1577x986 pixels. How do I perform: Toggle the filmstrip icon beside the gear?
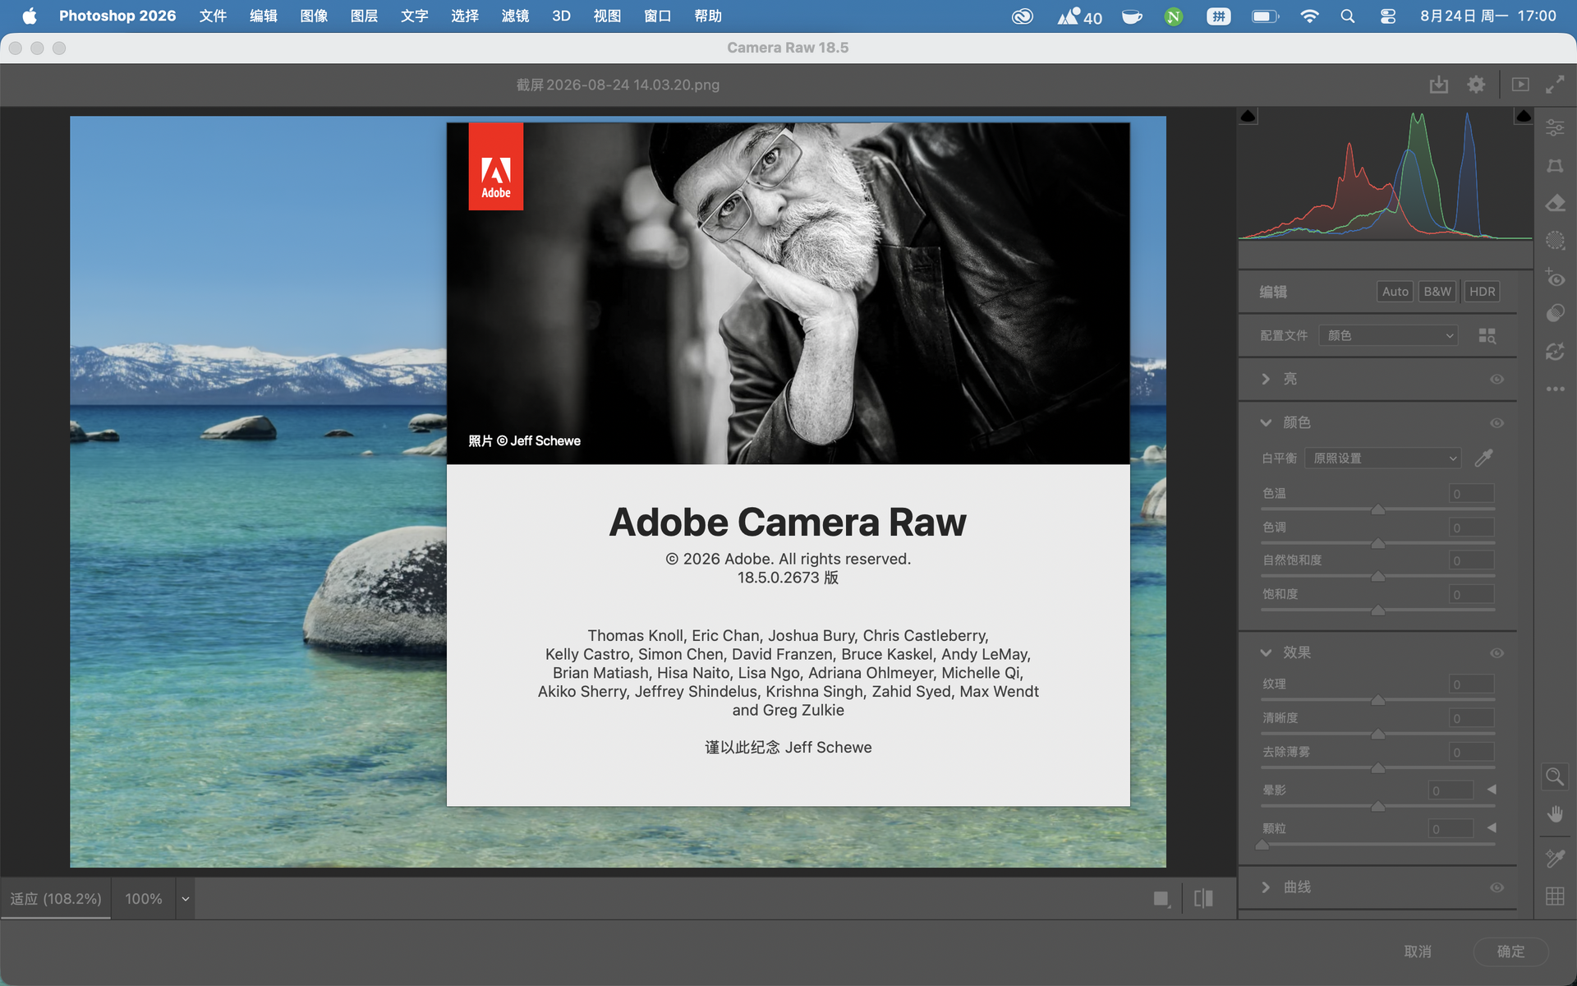1520,85
